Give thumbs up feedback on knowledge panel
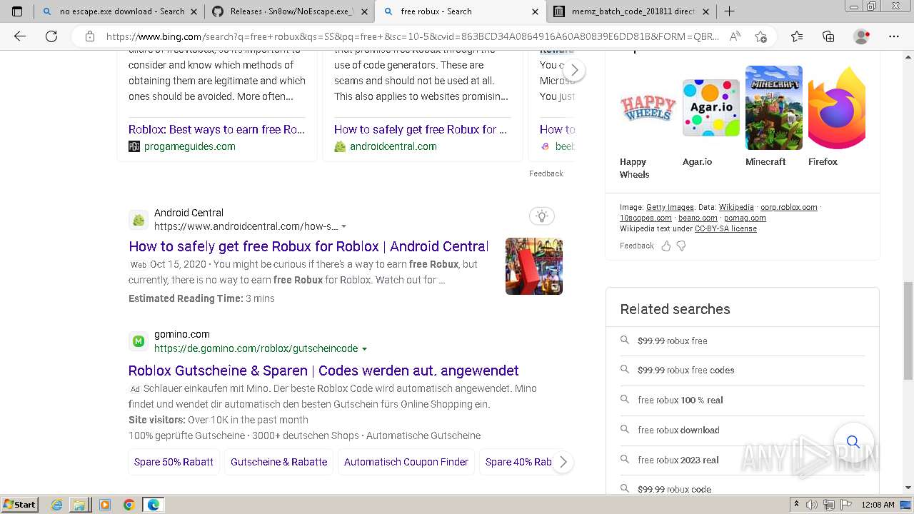Viewport: 914px width, 514px height. pyautogui.click(x=666, y=246)
